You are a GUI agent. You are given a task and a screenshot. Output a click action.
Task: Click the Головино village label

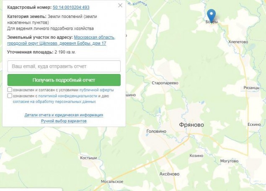tap(156, 131)
